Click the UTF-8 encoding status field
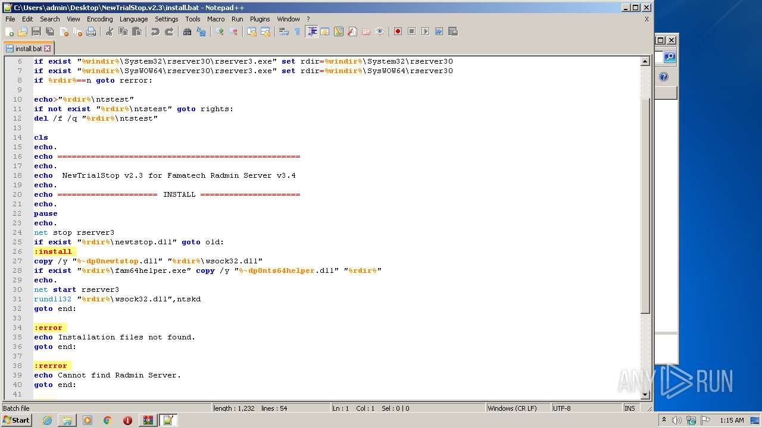This screenshot has width=762, height=428. pyautogui.click(x=586, y=408)
